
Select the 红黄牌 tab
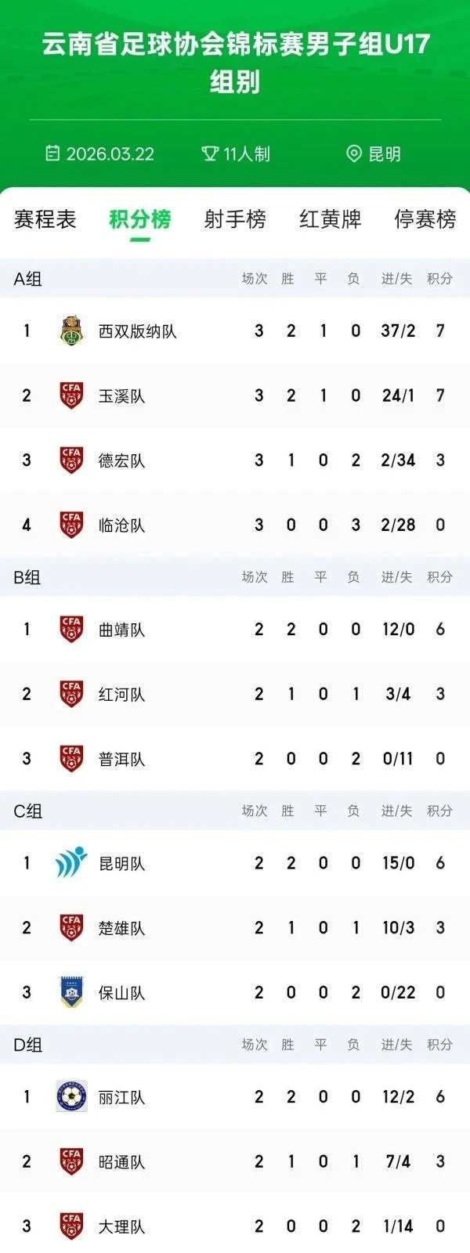[330, 218]
